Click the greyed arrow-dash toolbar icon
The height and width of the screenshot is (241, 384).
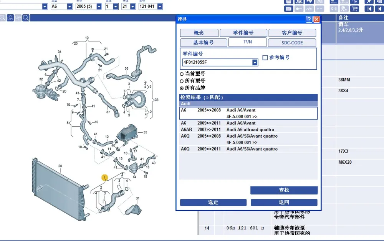click(319, 9)
